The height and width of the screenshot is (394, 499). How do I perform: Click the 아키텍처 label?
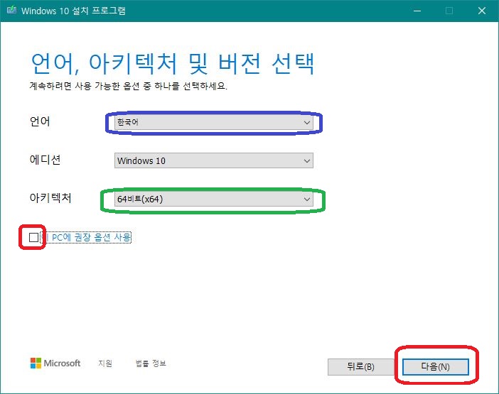pyautogui.click(x=50, y=197)
